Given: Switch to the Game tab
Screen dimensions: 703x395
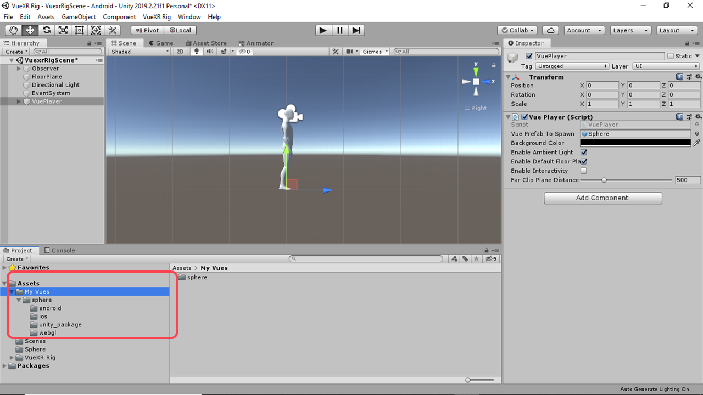Looking at the screenshot, I should [x=160, y=43].
